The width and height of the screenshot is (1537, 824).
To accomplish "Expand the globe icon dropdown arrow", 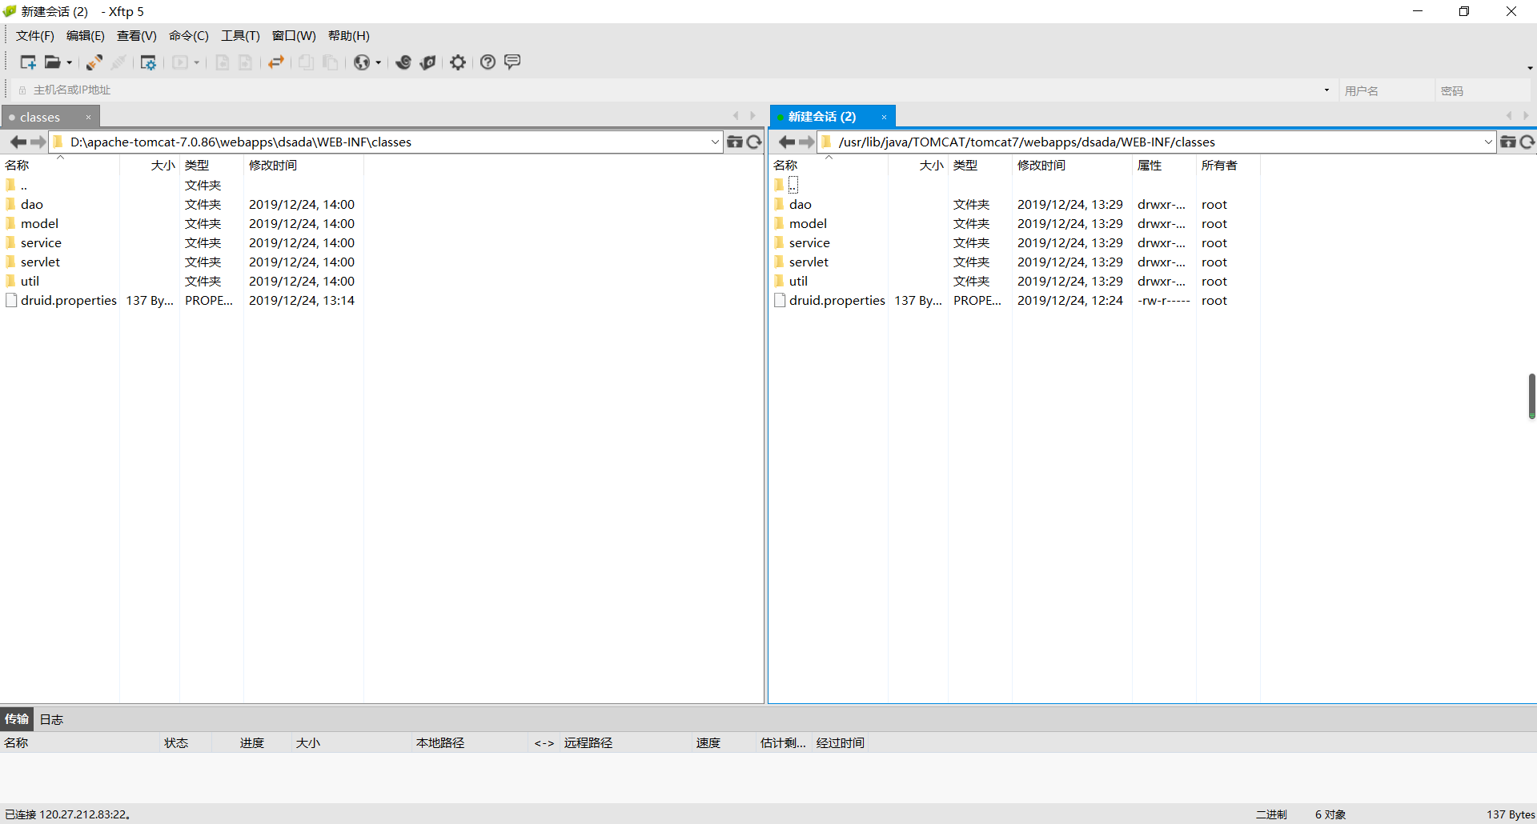I will click(379, 62).
